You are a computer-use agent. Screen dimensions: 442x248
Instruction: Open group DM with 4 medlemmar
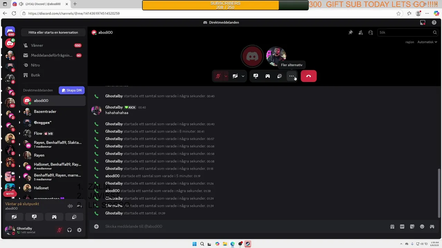tap(53, 166)
